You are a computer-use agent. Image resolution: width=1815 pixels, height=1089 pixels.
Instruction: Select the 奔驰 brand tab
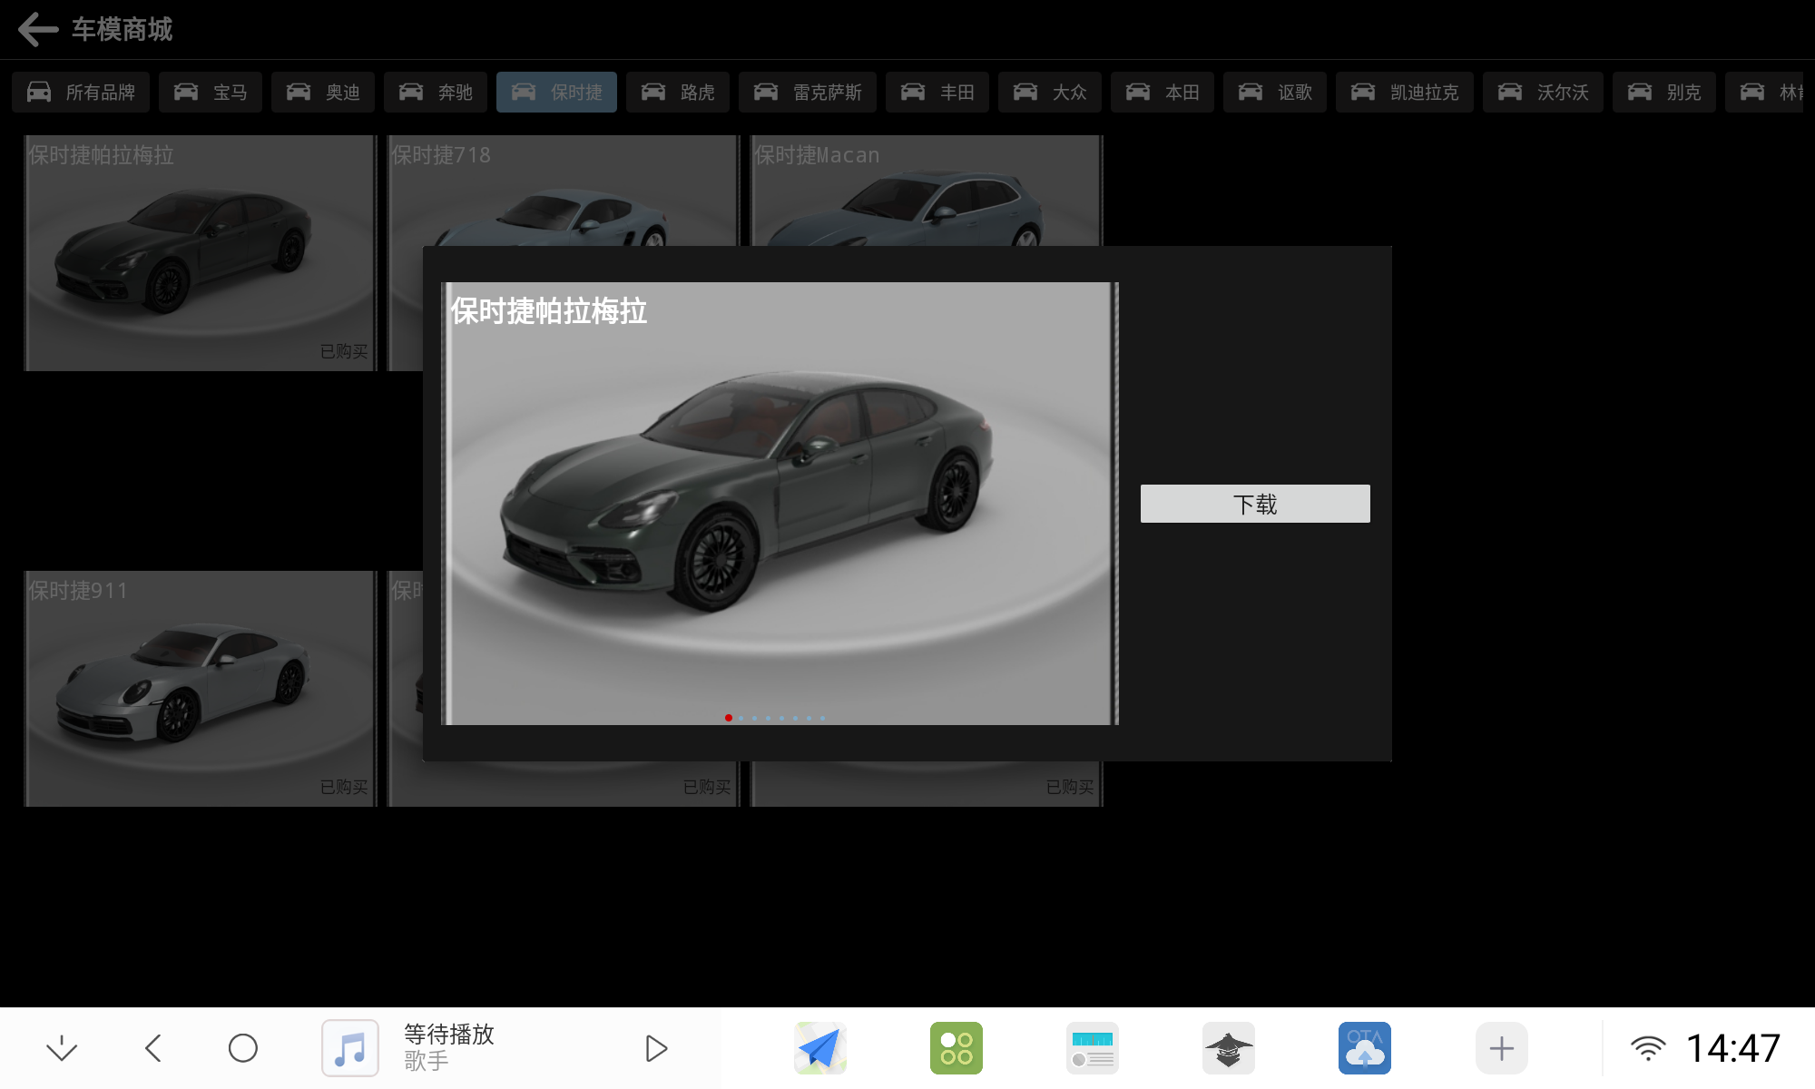pos(436,92)
